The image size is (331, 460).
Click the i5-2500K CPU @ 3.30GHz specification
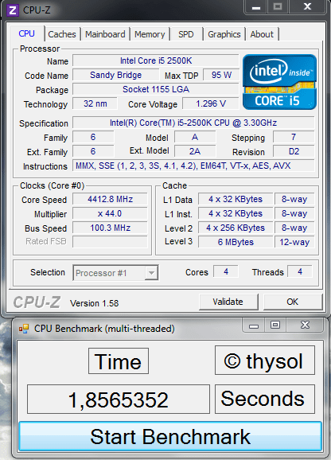193,123
